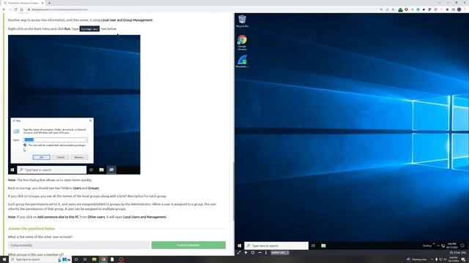Open machine information (i) icon
Screen dimensions: 469x263
pos(265,253)
